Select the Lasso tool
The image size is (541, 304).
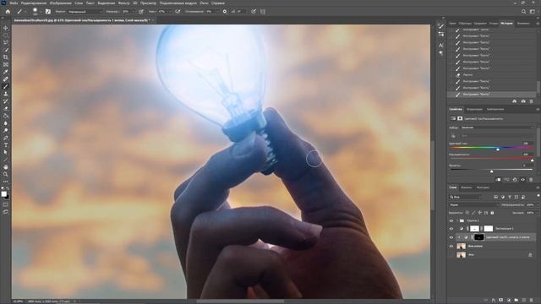(x=6, y=42)
